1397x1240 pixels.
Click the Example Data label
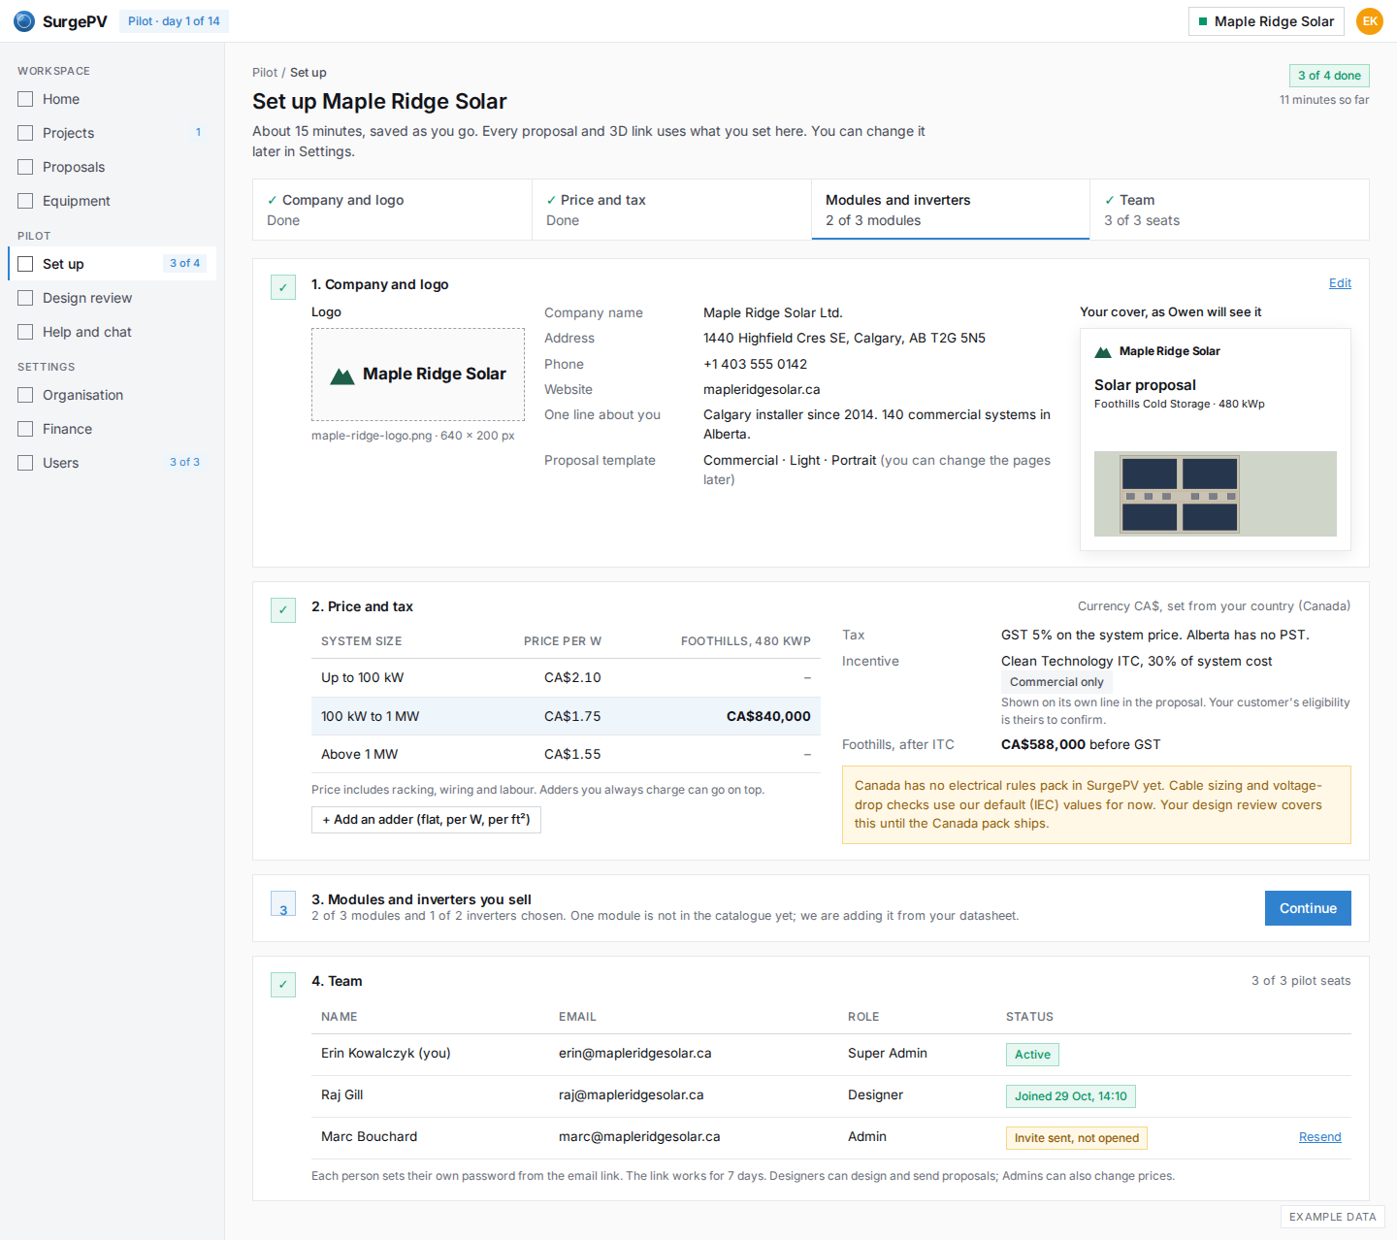(x=1332, y=1217)
